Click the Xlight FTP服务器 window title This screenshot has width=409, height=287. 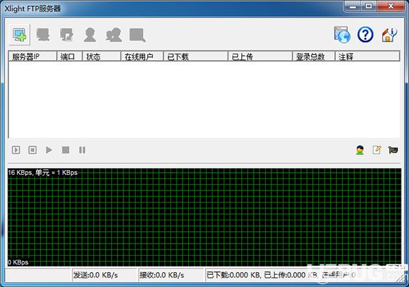(33, 8)
